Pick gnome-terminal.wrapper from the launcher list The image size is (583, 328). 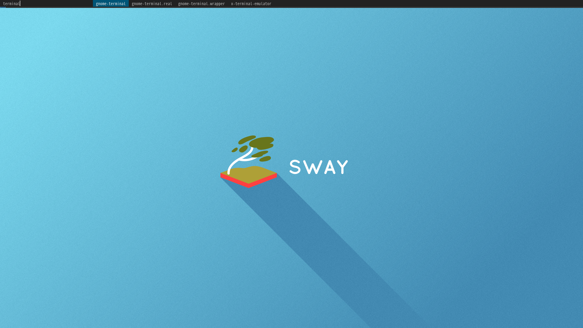point(201,4)
